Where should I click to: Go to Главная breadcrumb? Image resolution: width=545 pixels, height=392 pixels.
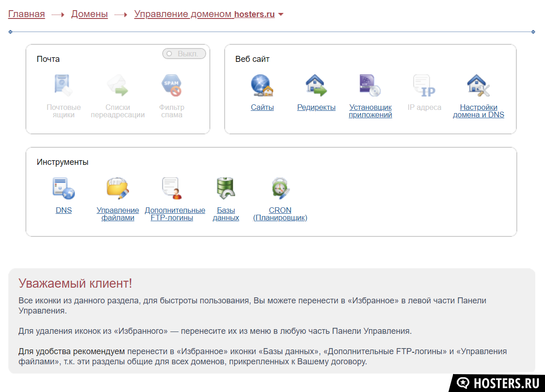[26, 14]
